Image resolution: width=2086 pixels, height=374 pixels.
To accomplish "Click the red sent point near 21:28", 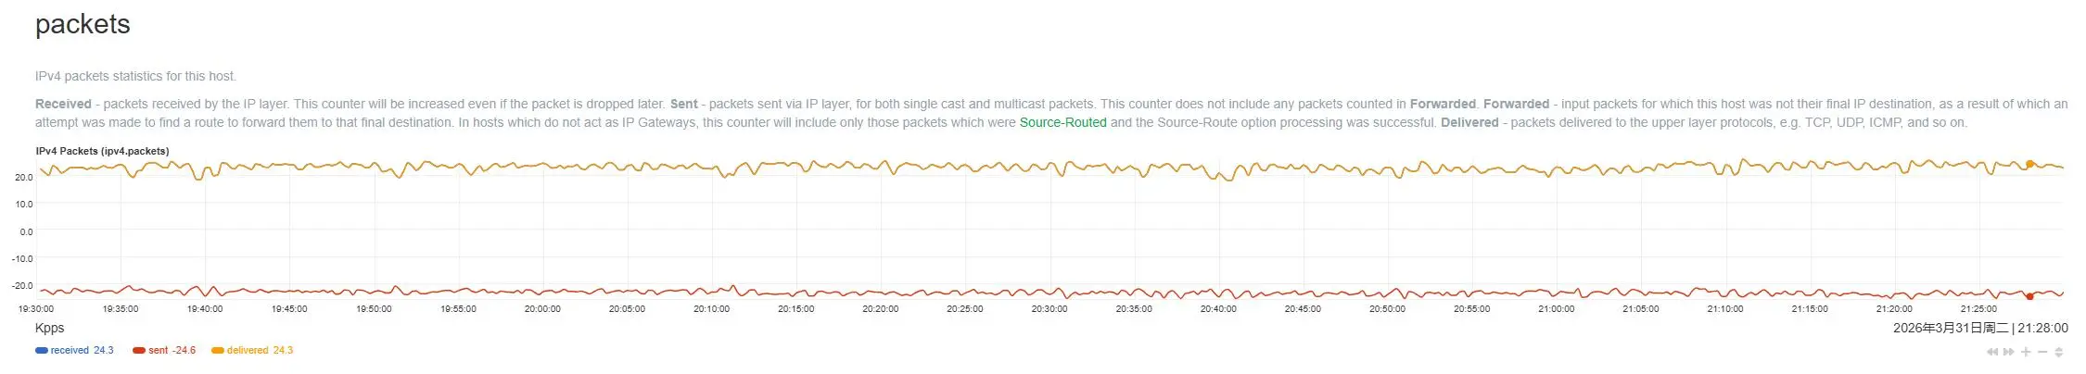I will (2029, 296).
